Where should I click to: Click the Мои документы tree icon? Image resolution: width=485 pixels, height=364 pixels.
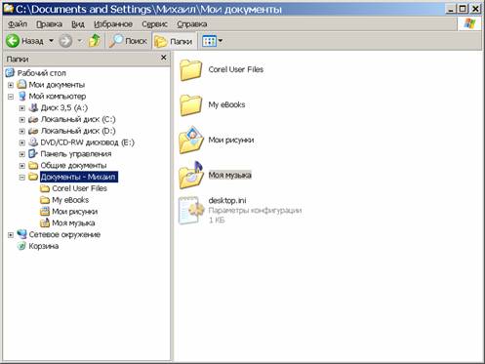point(21,85)
